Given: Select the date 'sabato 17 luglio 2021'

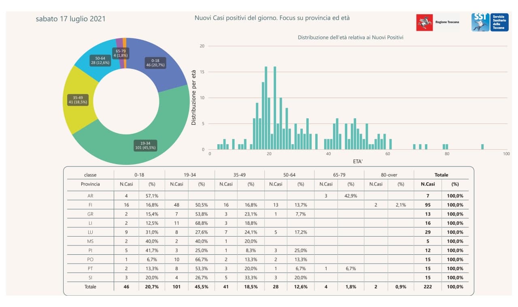Looking at the screenshot, I should point(70,19).
